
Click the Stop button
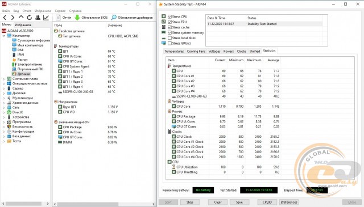(x=189, y=202)
